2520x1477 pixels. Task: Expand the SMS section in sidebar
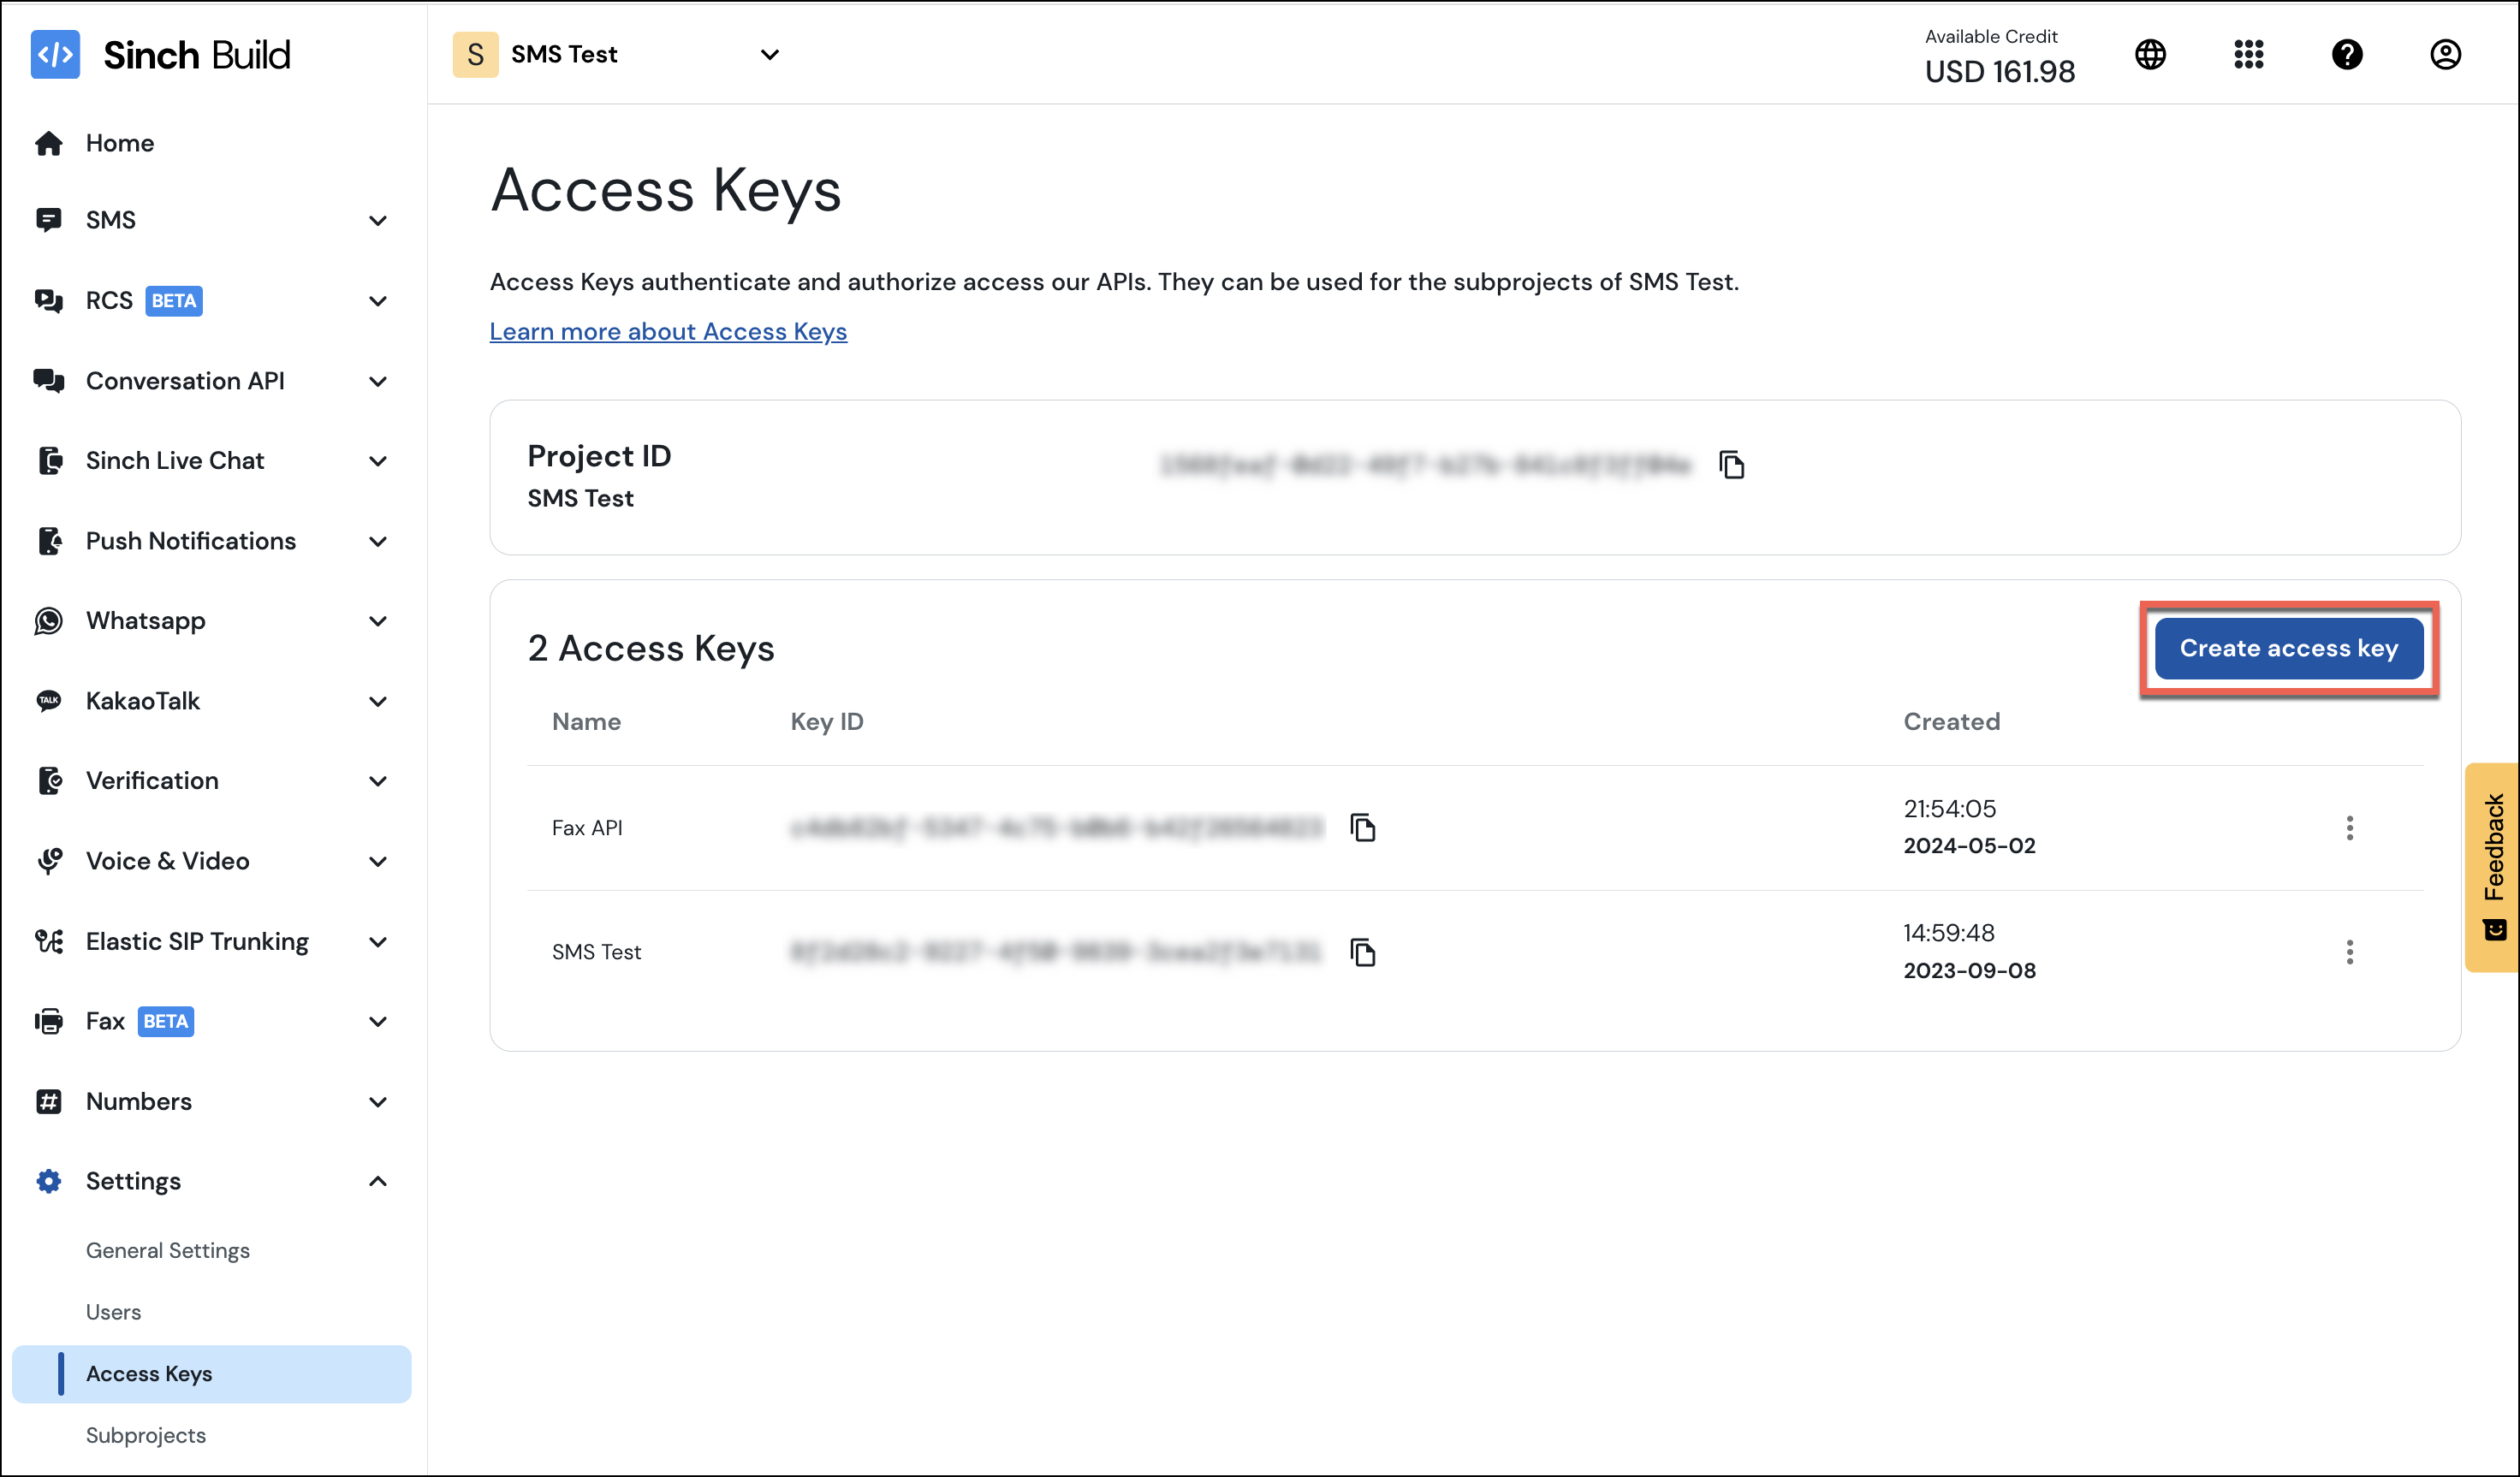click(x=378, y=220)
